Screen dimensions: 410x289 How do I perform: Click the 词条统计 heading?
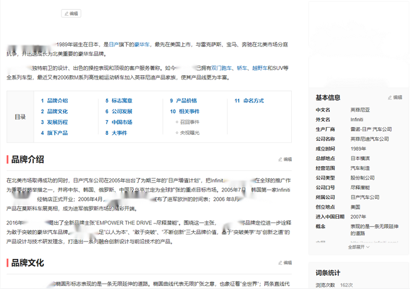click(328, 273)
